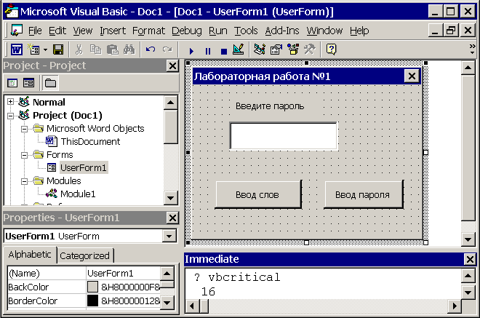The height and width of the screenshot is (318, 480).
Task: Select UserForm1 in project tree
Action: point(83,168)
